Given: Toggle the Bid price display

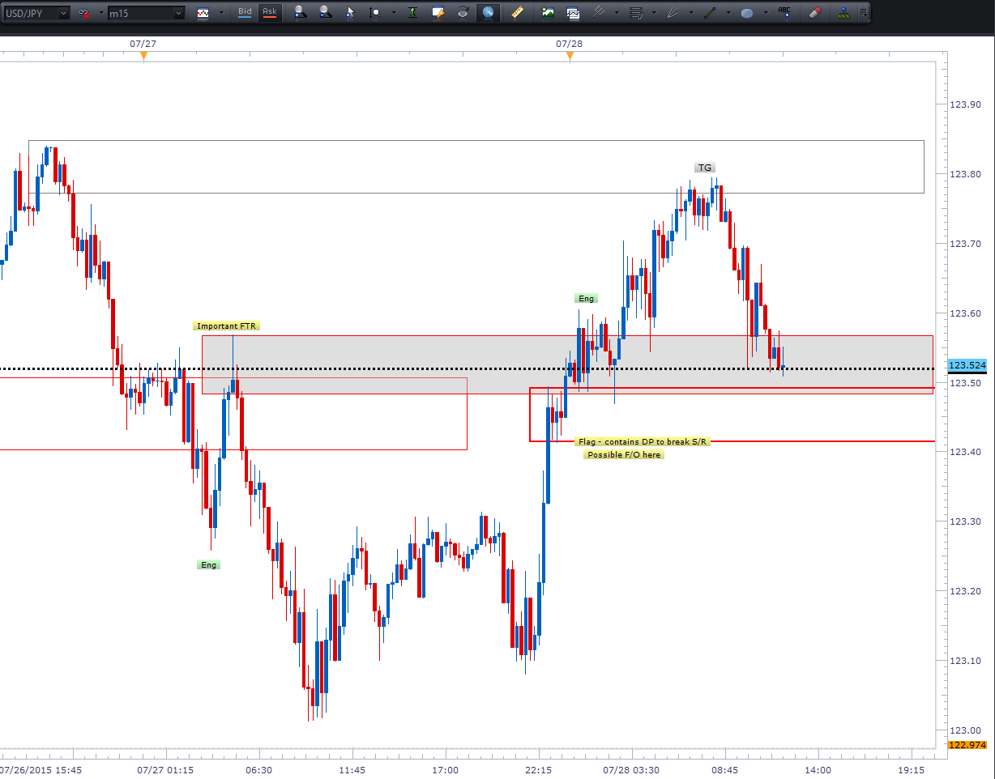Looking at the screenshot, I should point(245,12).
